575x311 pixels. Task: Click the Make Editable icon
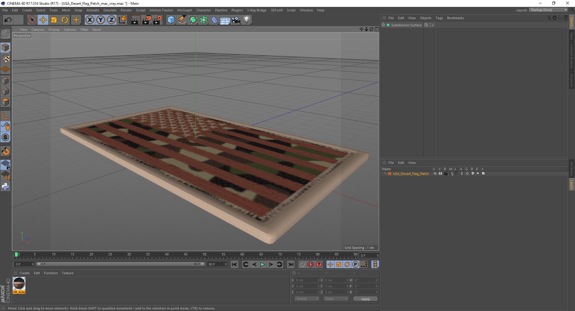click(x=5, y=34)
